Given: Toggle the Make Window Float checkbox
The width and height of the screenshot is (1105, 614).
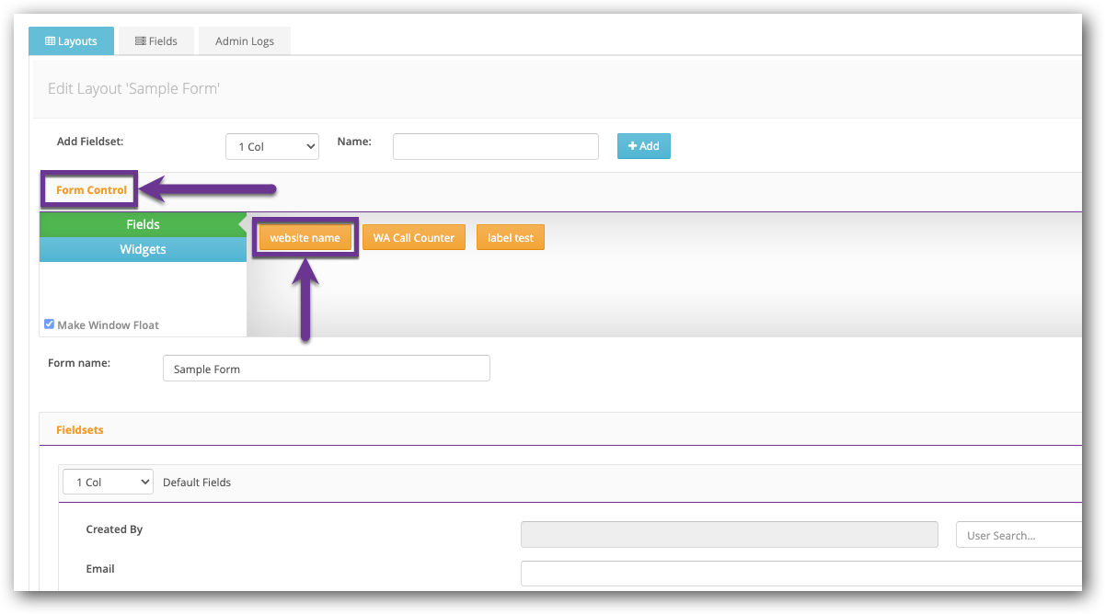Looking at the screenshot, I should coord(50,324).
